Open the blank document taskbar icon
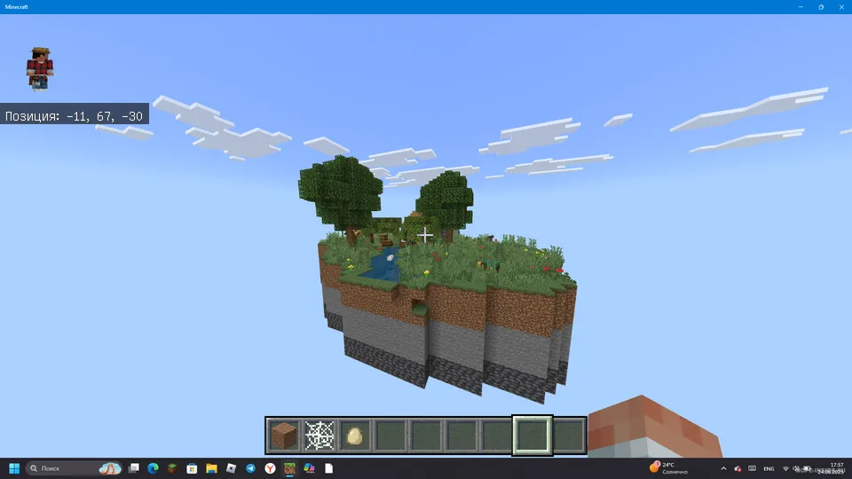The width and height of the screenshot is (852, 479). coord(328,468)
